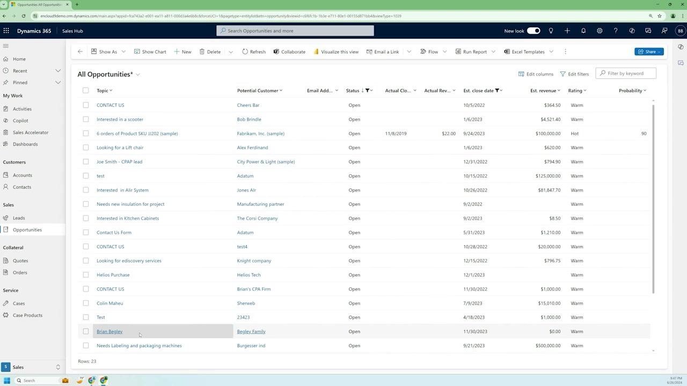Image resolution: width=687 pixels, height=386 pixels.
Task: Click the Teams chat icon in header
Action: 648,31
